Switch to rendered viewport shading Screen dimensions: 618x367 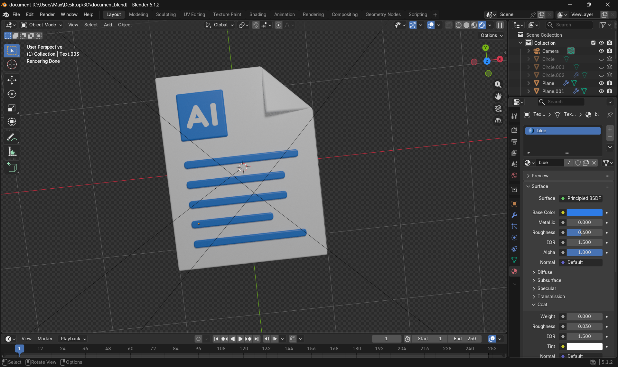coord(482,25)
